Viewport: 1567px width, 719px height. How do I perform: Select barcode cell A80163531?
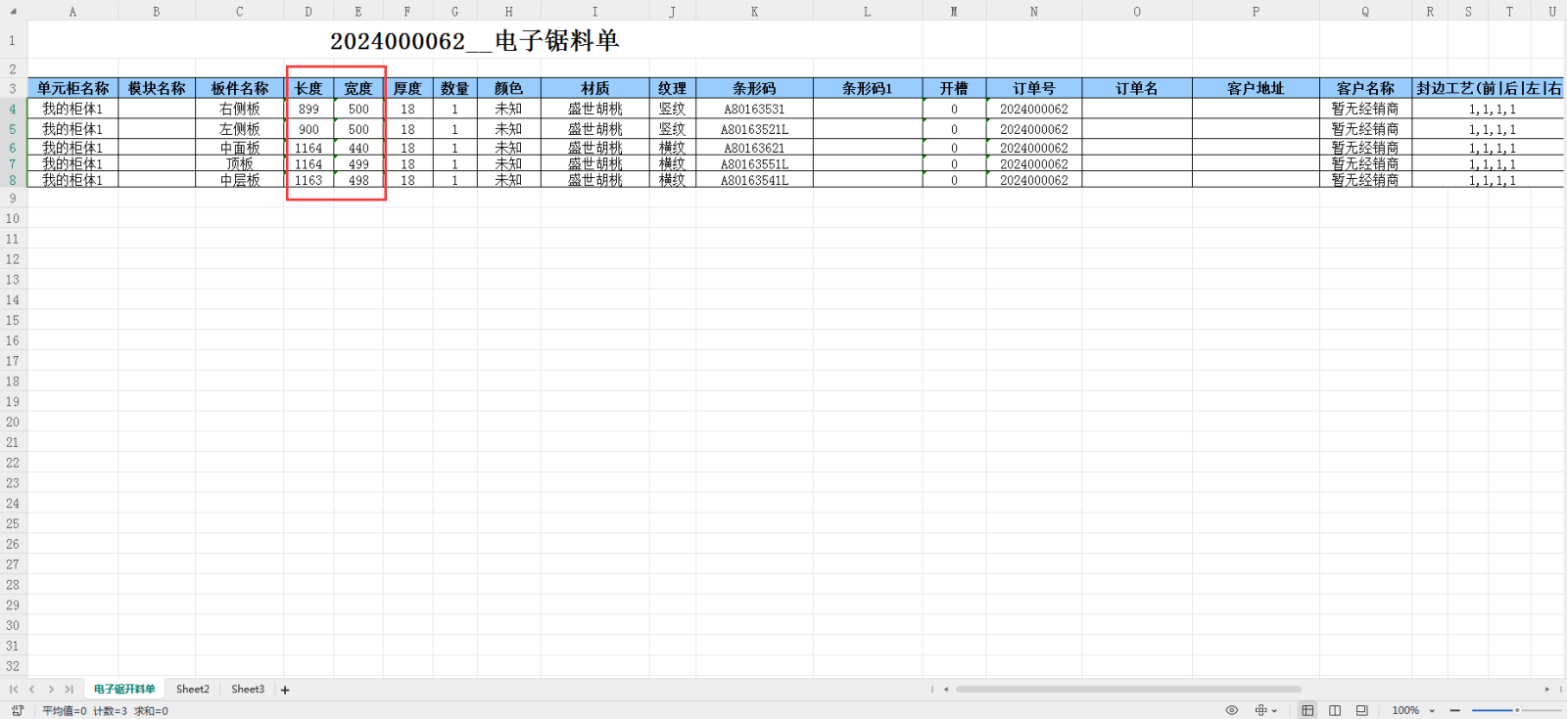tap(754, 110)
